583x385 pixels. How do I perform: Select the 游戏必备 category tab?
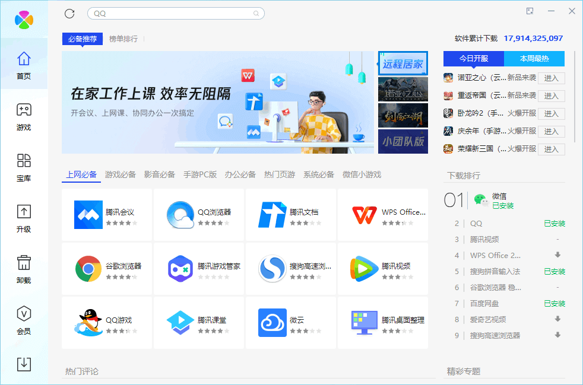click(121, 174)
